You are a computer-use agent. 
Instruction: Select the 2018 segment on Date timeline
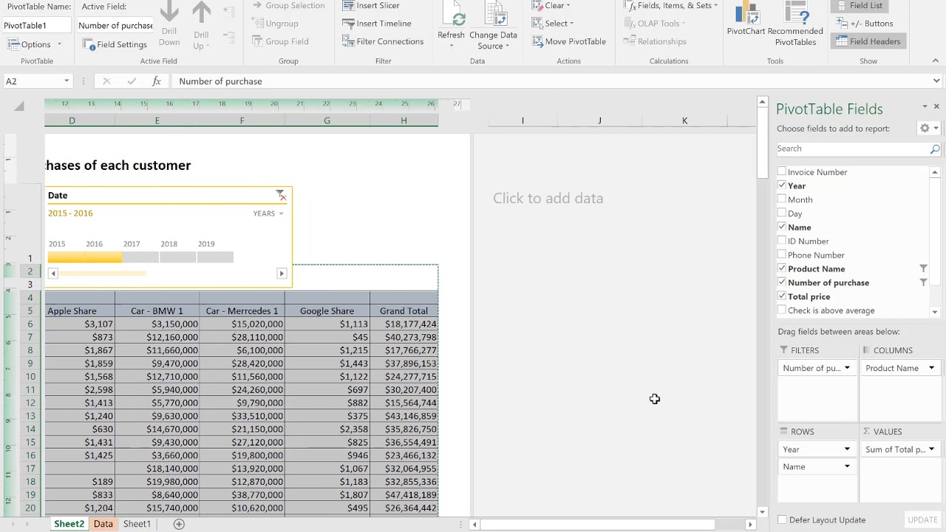point(178,257)
